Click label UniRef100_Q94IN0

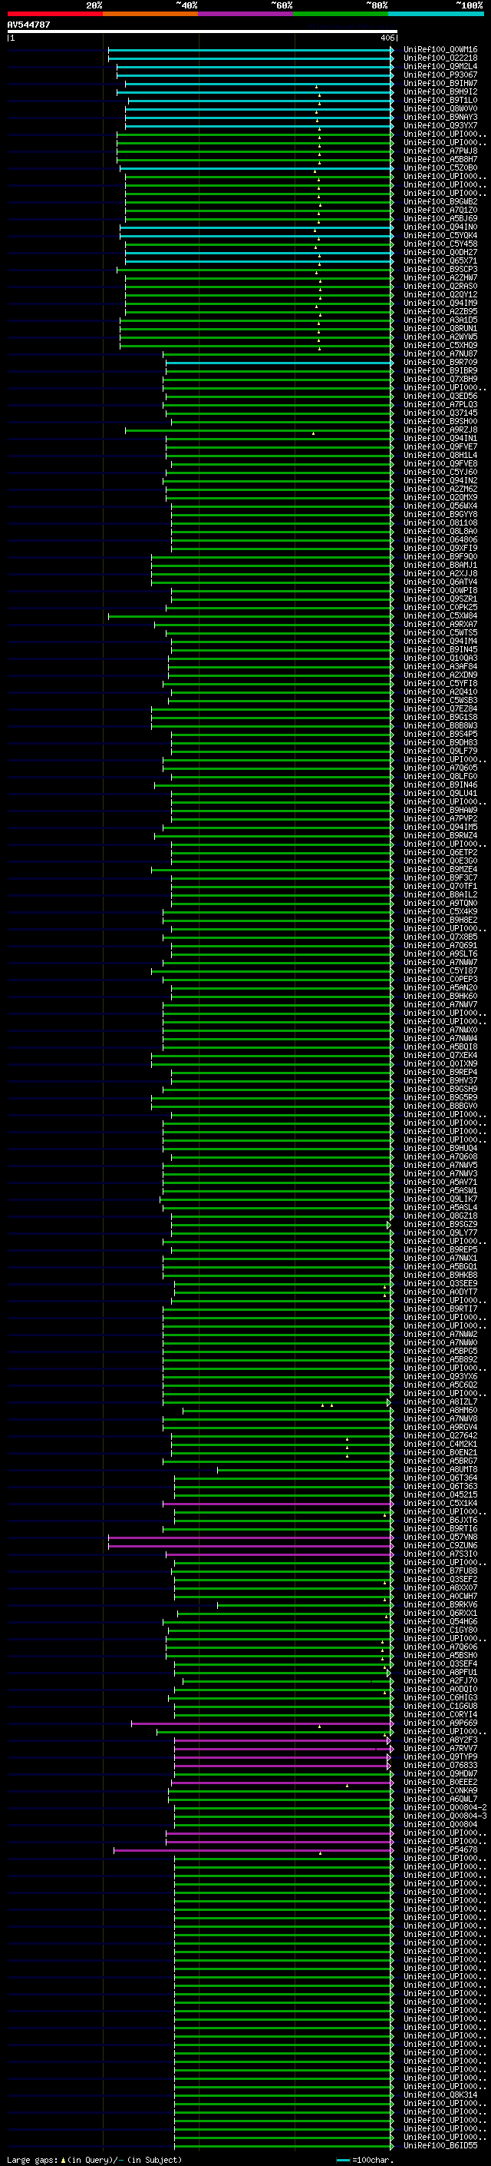pos(440,227)
